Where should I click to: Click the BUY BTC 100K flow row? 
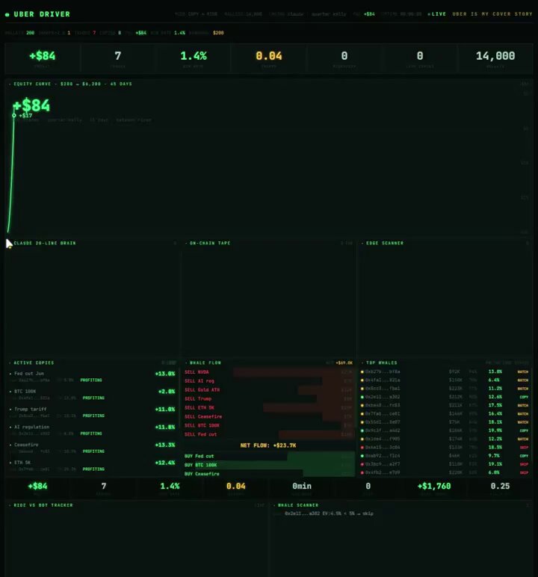coord(269,465)
